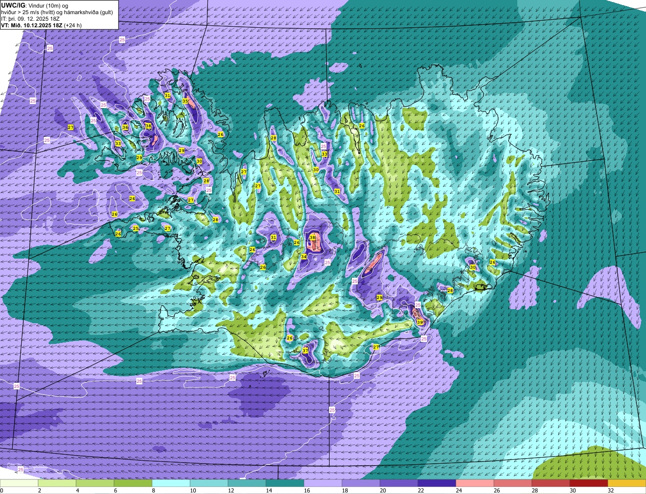Pick the 16–18 m/s lavender legend swatch
The image size is (646, 494).
click(323, 483)
